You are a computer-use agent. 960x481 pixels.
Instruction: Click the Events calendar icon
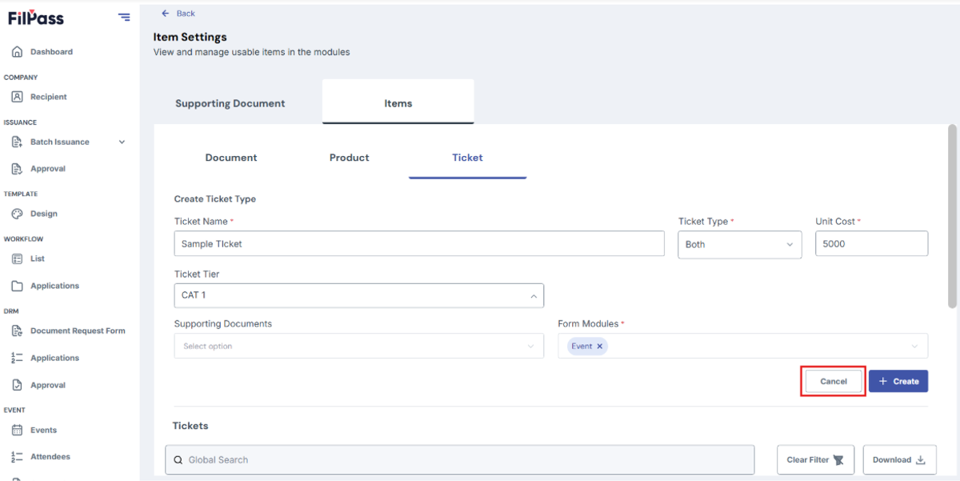18,430
